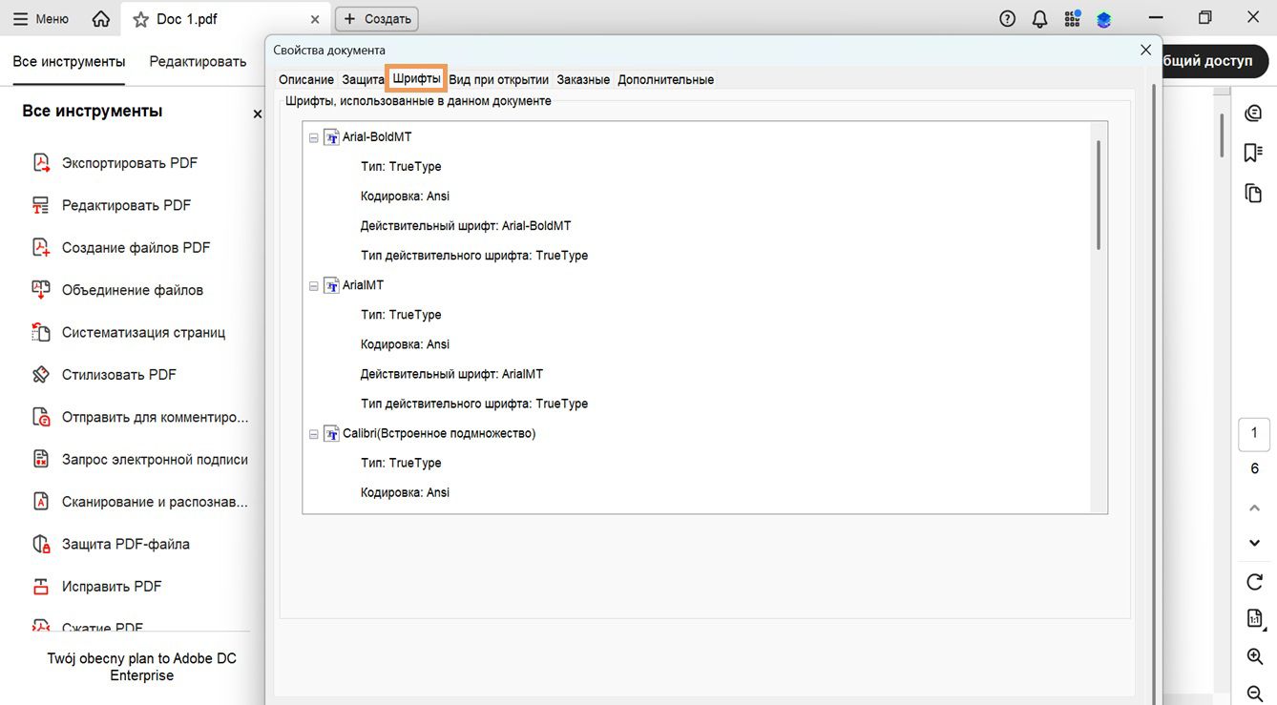This screenshot has width=1277, height=705.
Task: Zoom in with the magnifier plus
Action: (x=1255, y=656)
